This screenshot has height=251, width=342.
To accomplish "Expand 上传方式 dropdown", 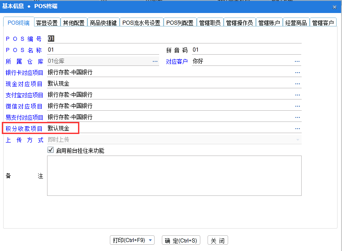I will [x=297, y=140].
